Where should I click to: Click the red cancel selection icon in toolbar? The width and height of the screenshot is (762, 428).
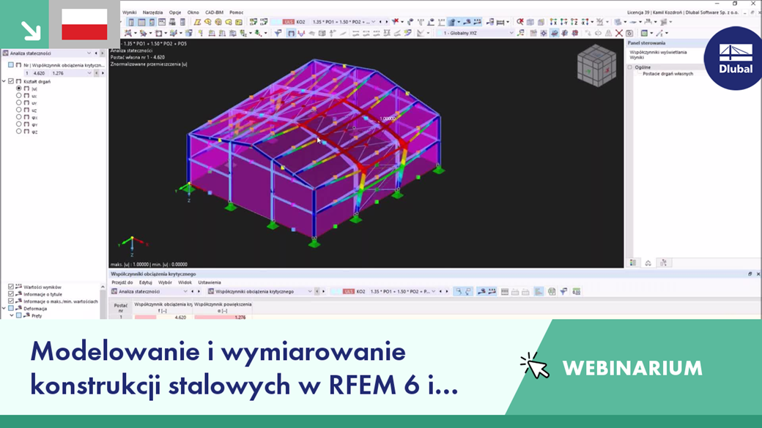click(x=520, y=22)
